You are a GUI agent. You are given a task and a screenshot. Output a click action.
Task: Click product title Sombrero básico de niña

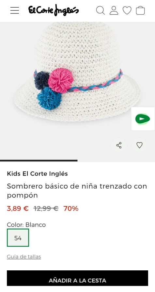77,191
